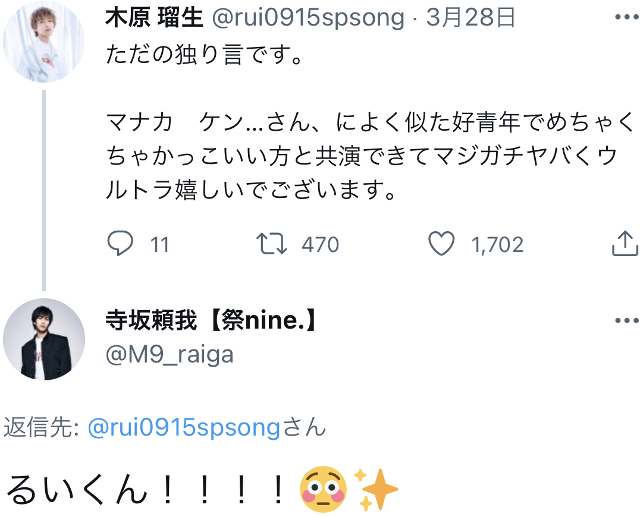This screenshot has height=517, width=640.
Task: Open 寺坂頼我's profile avatar
Action: (43, 339)
